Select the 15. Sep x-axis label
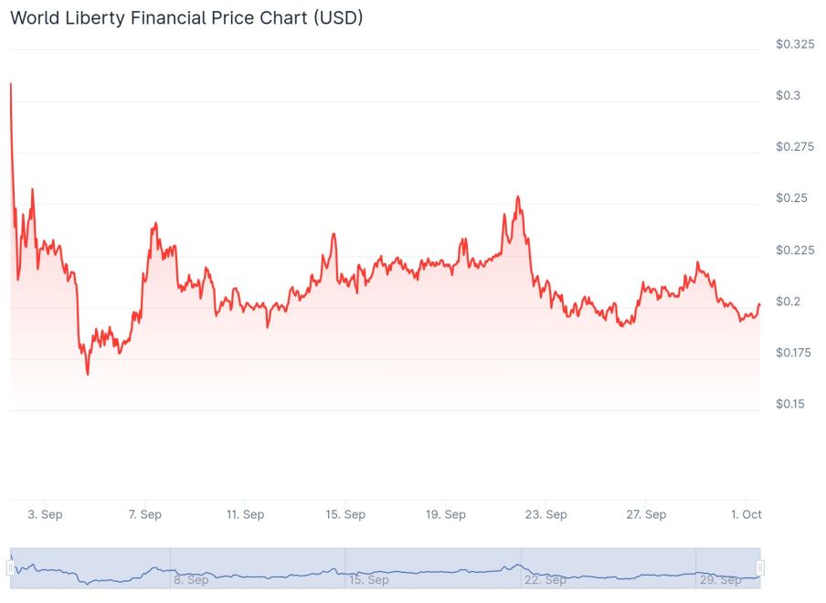 345,514
